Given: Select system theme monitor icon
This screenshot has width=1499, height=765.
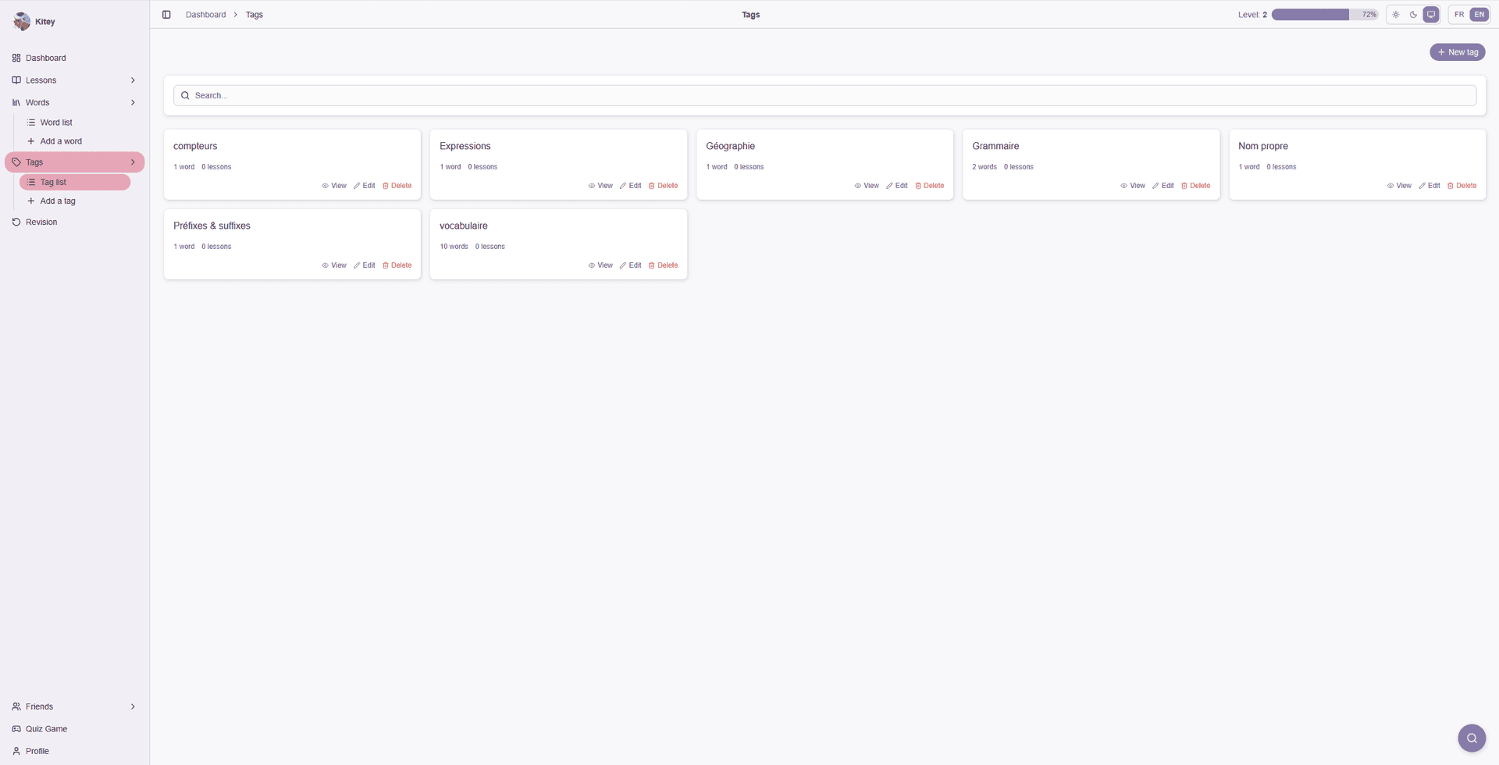Looking at the screenshot, I should pos(1431,15).
